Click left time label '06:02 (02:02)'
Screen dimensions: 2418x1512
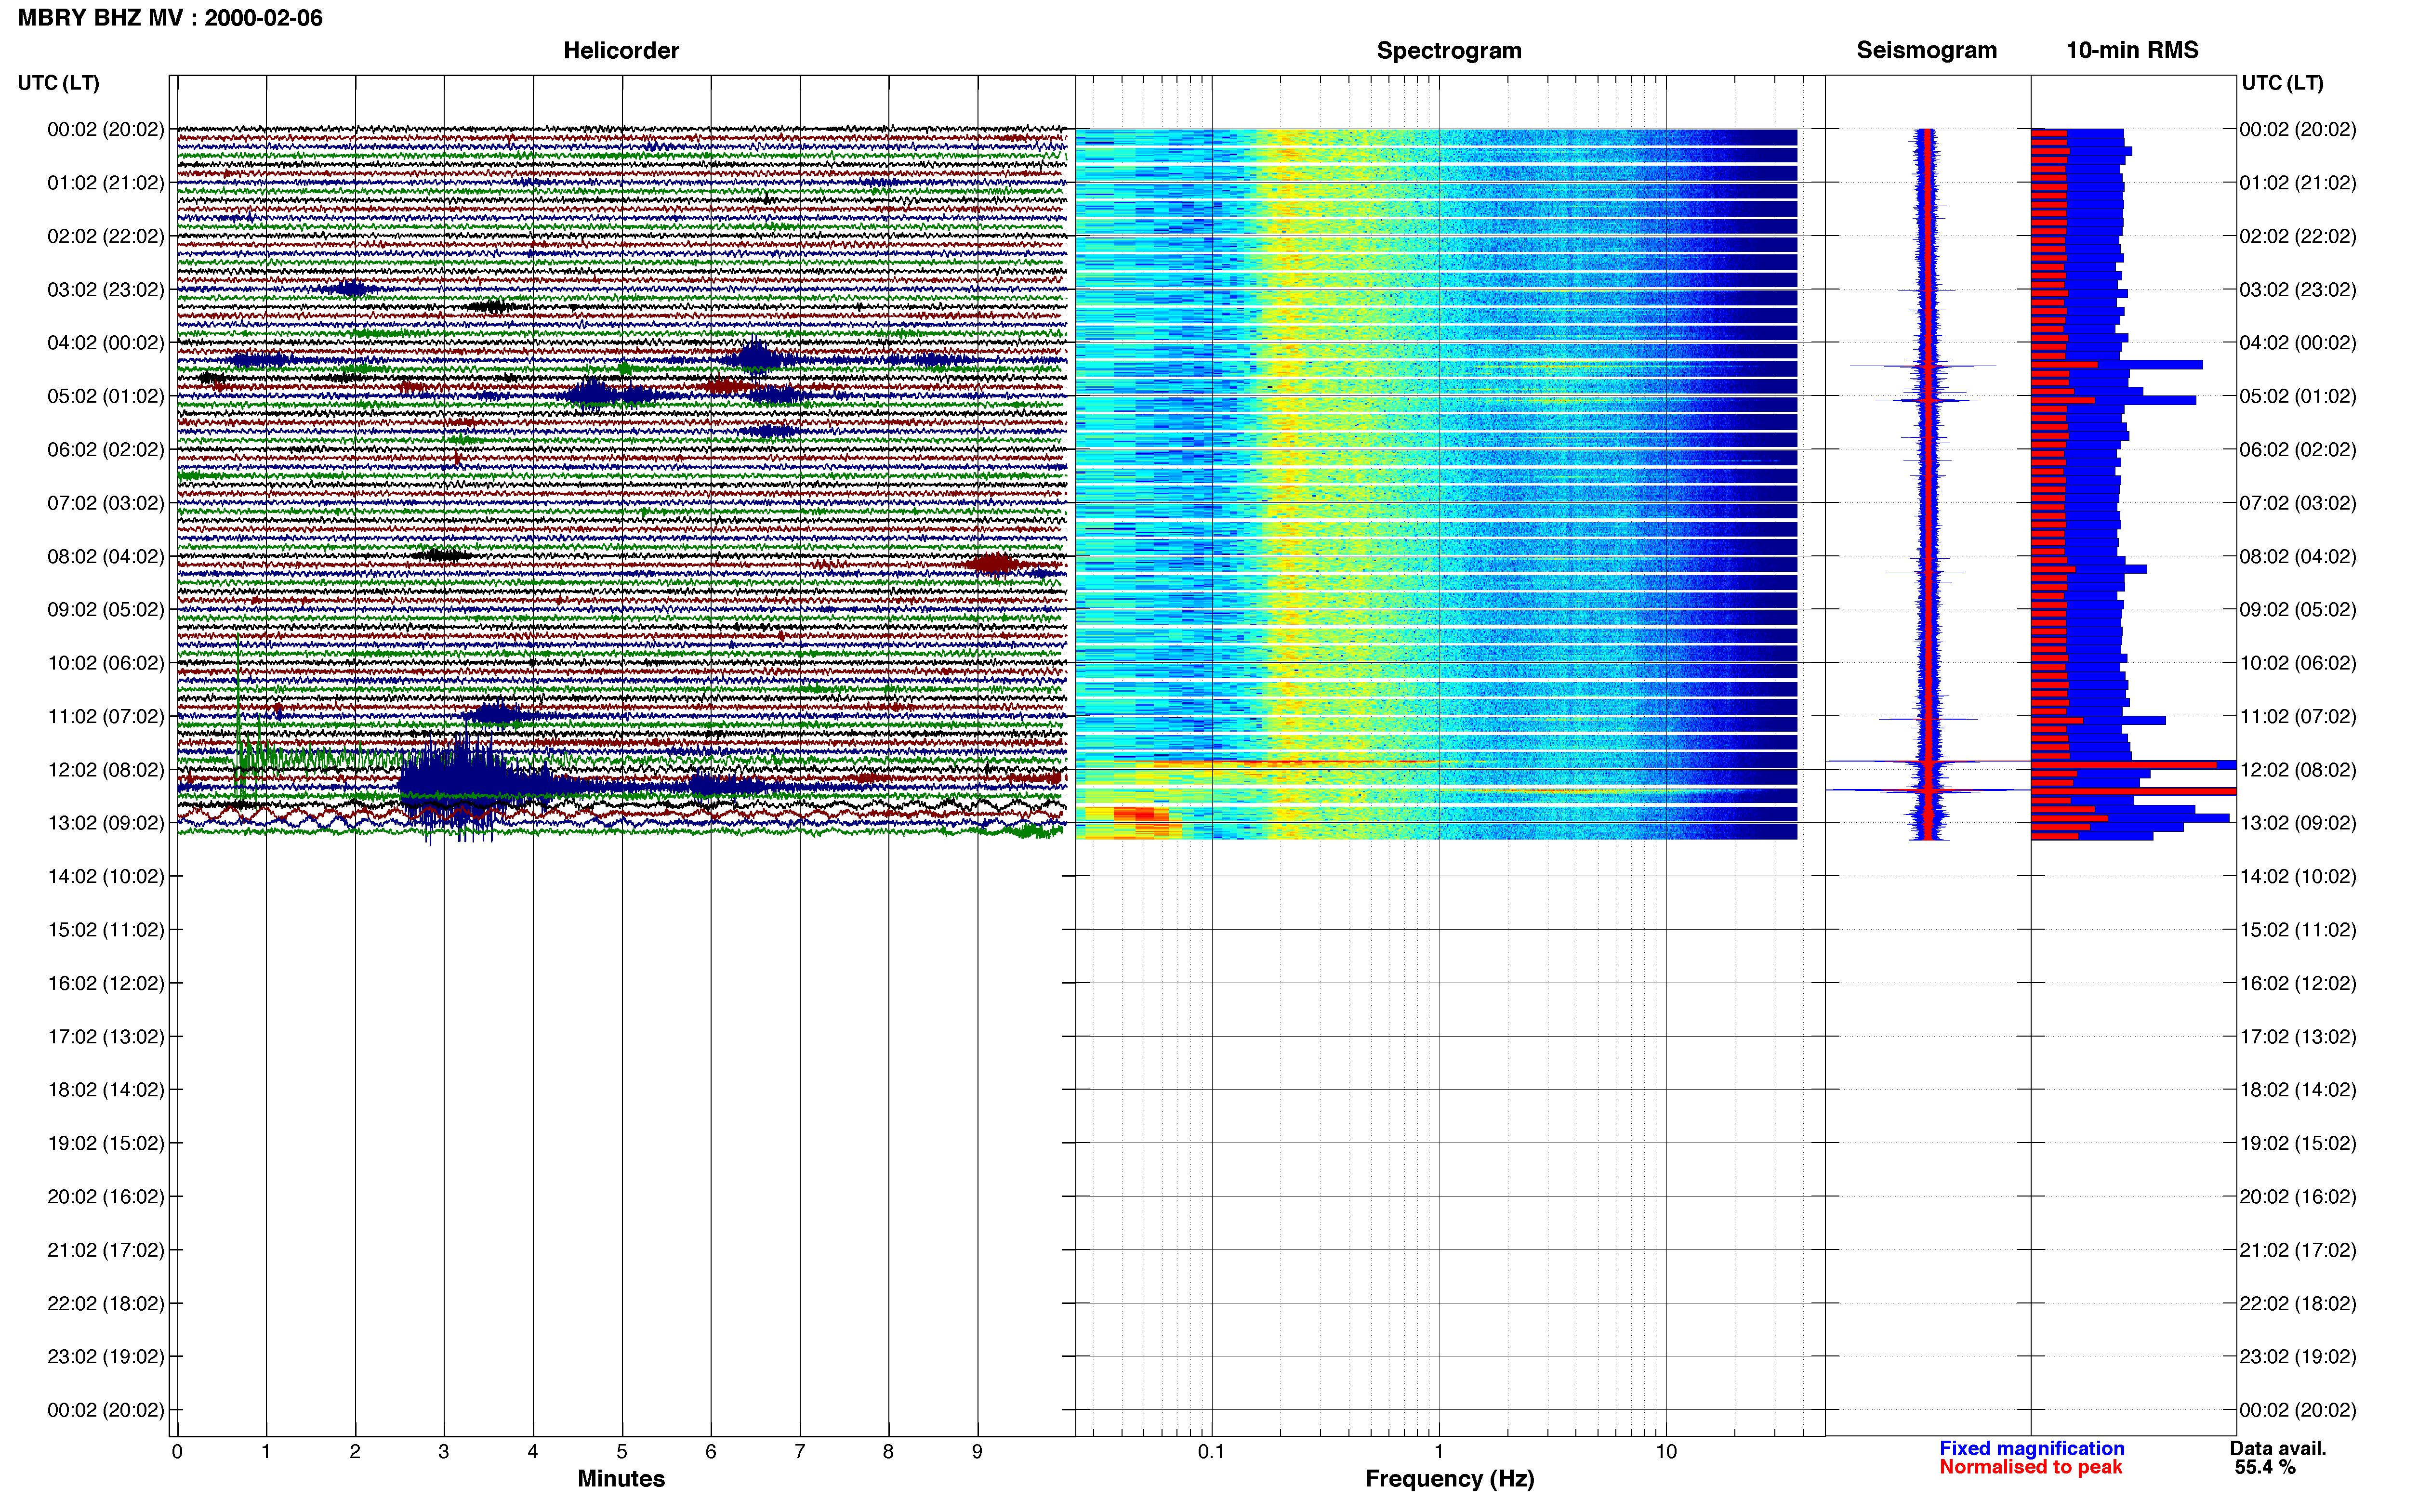point(105,449)
